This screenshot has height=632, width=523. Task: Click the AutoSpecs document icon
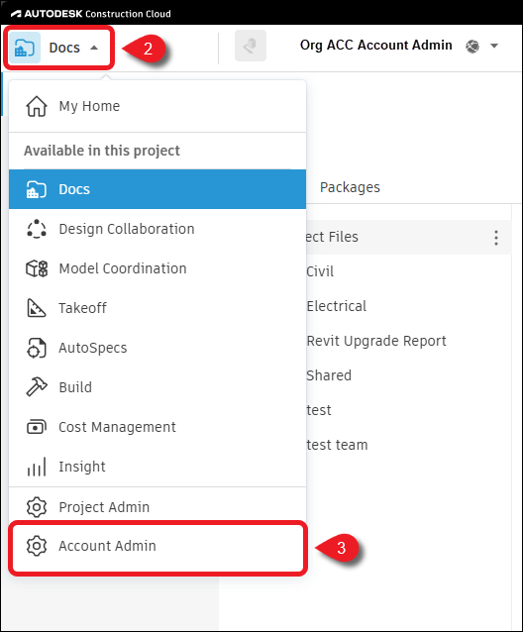point(37,348)
